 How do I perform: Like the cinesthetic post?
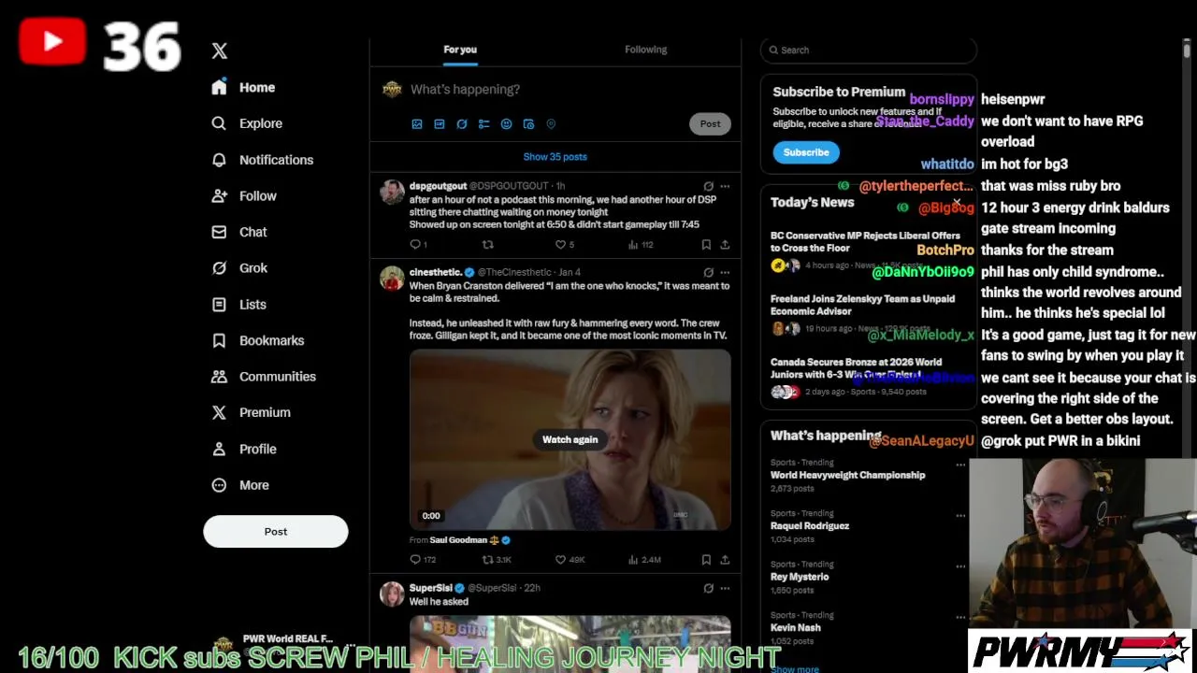(570, 560)
